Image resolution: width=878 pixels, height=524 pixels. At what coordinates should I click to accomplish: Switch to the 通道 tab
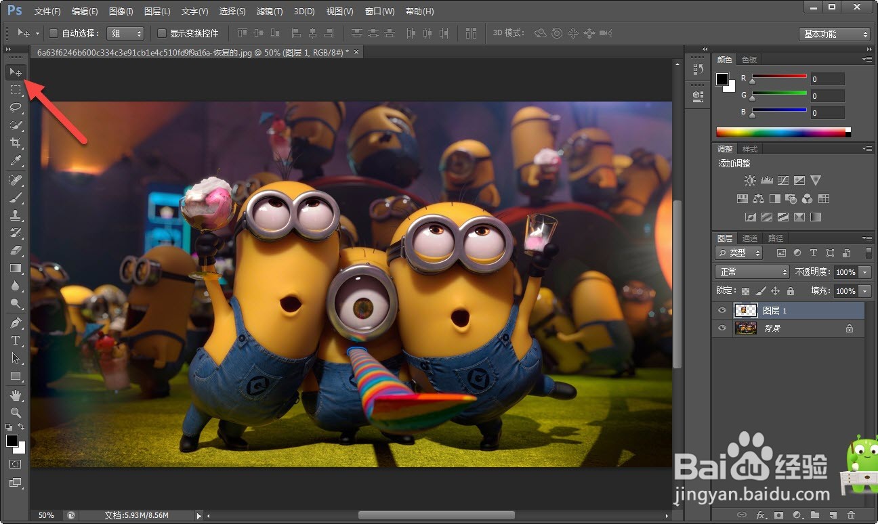pyautogui.click(x=750, y=238)
